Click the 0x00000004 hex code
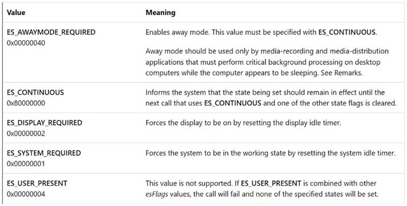 pos(26,193)
